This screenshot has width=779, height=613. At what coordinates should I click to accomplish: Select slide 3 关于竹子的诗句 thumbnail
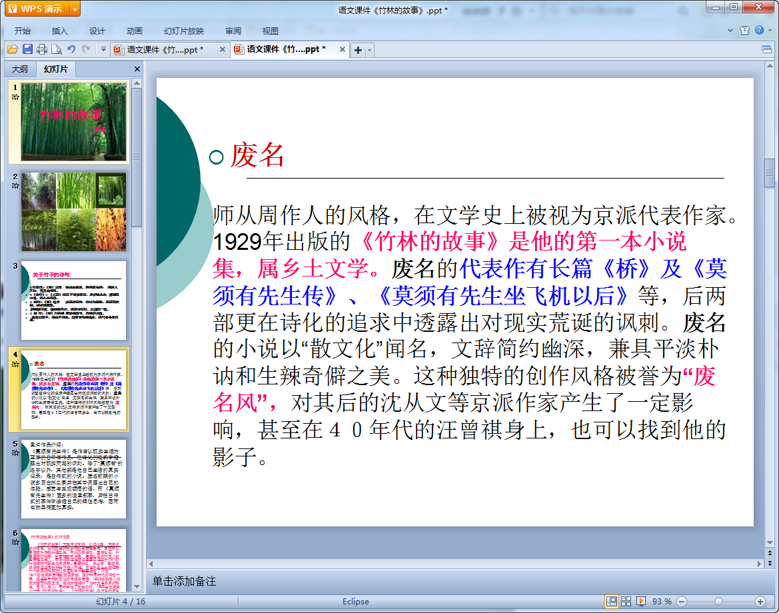pyautogui.click(x=73, y=300)
